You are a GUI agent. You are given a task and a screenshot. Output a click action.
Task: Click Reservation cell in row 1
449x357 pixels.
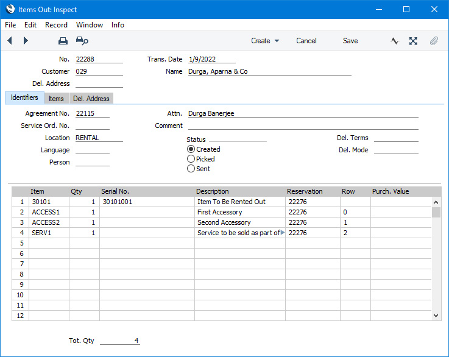(x=313, y=202)
